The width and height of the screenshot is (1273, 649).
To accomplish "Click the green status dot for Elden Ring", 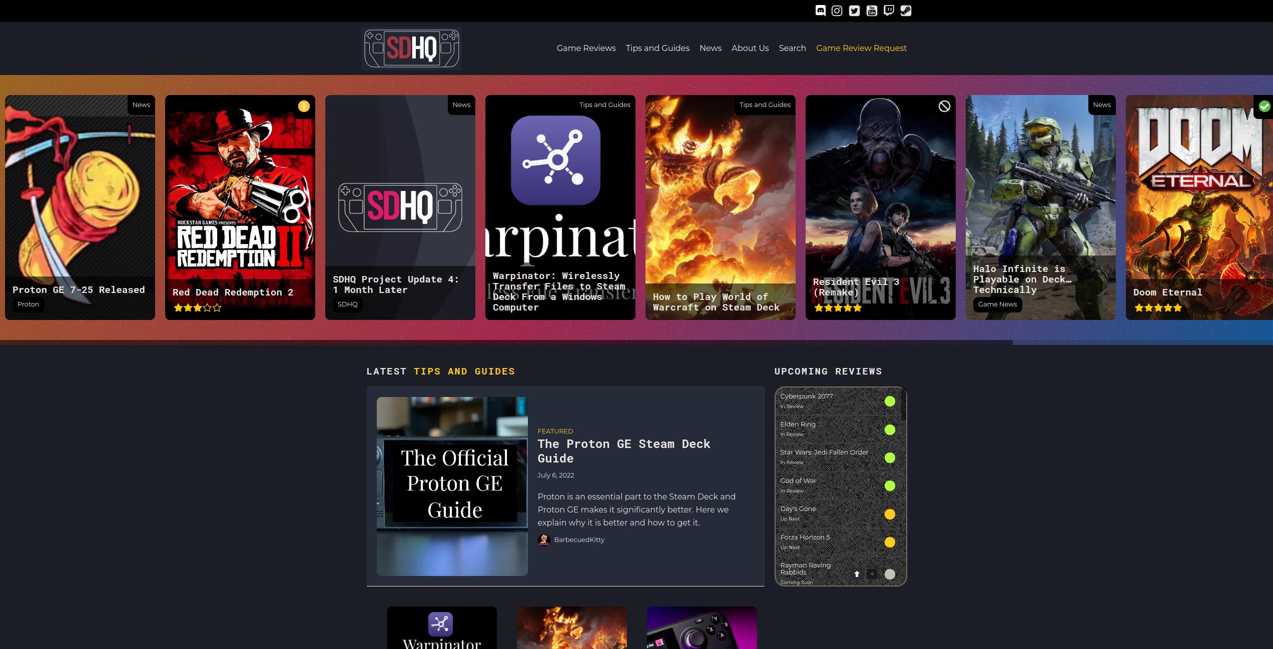I will click(x=890, y=429).
